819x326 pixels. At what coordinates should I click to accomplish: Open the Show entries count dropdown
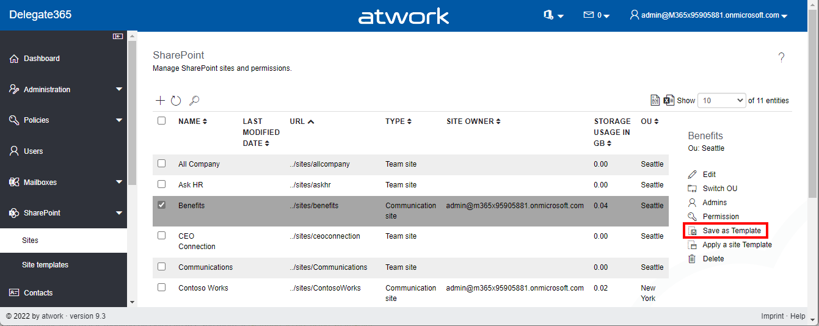tap(722, 101)
